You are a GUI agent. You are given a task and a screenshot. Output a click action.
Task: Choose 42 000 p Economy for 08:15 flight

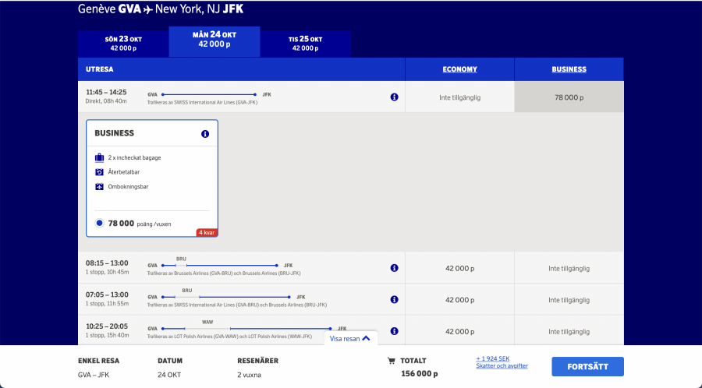click(459, 268)
